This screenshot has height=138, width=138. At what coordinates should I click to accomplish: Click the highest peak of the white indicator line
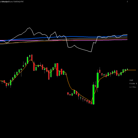(30, 28)
